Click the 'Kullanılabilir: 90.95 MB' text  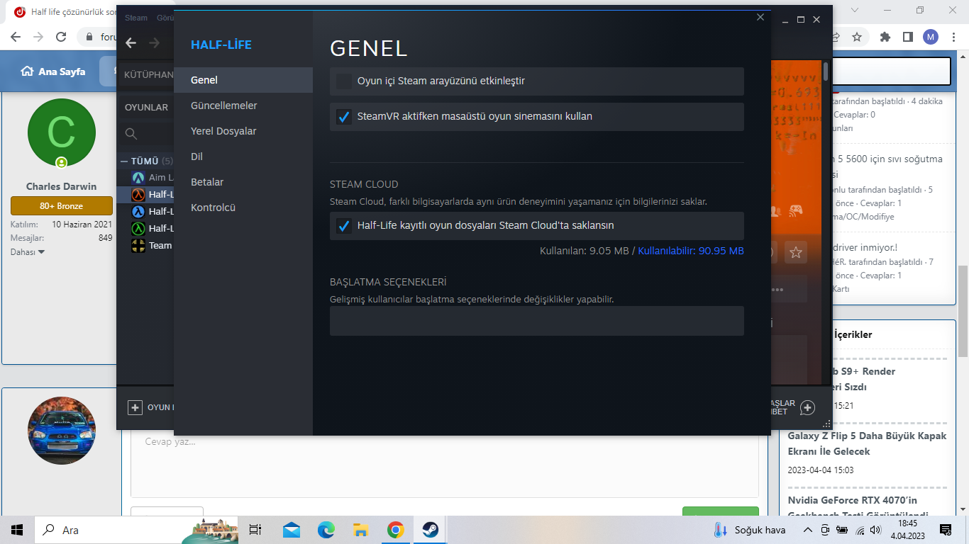pos(691,251)
